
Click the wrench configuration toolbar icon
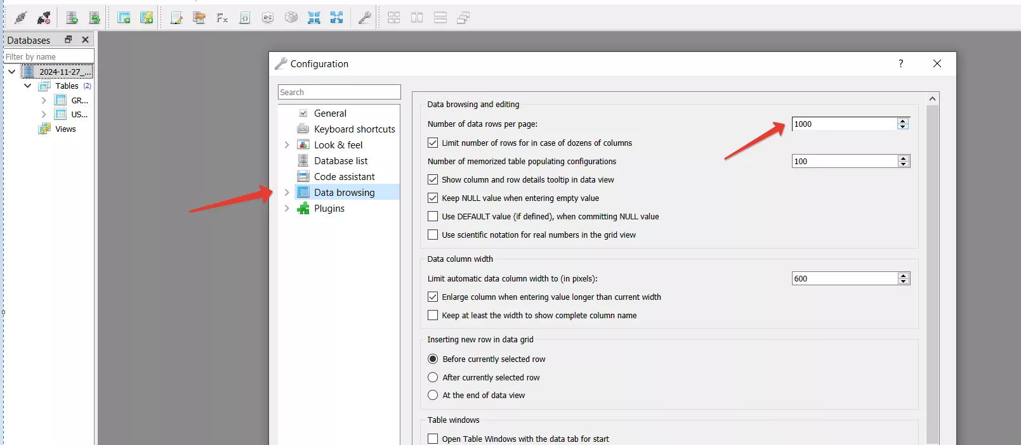(365, 18)
